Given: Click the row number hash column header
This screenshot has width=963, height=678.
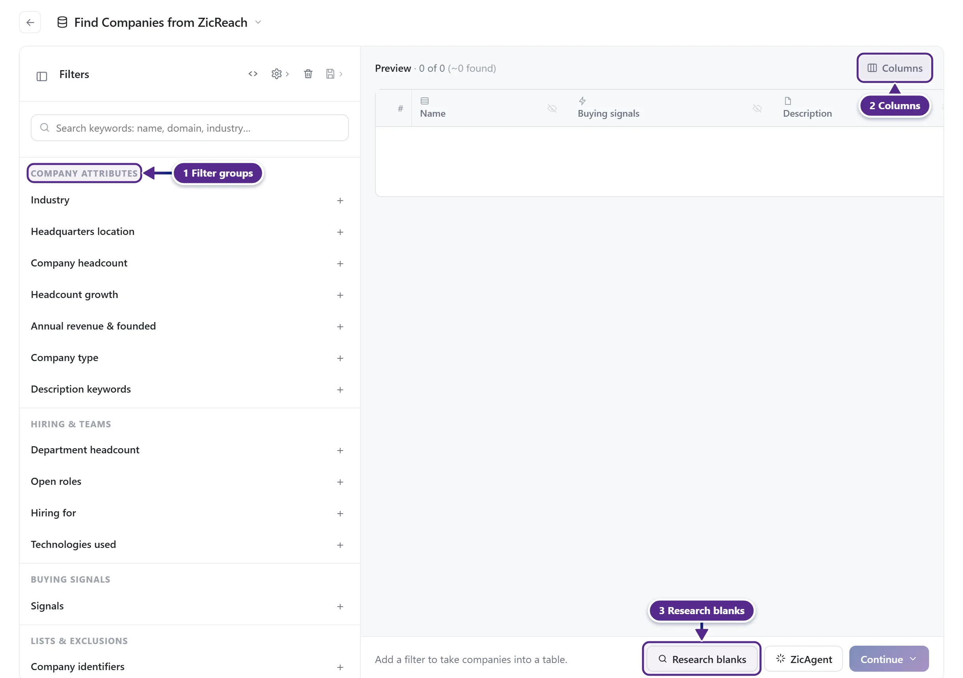Looking at the screenshot, I should coord(400,108).
